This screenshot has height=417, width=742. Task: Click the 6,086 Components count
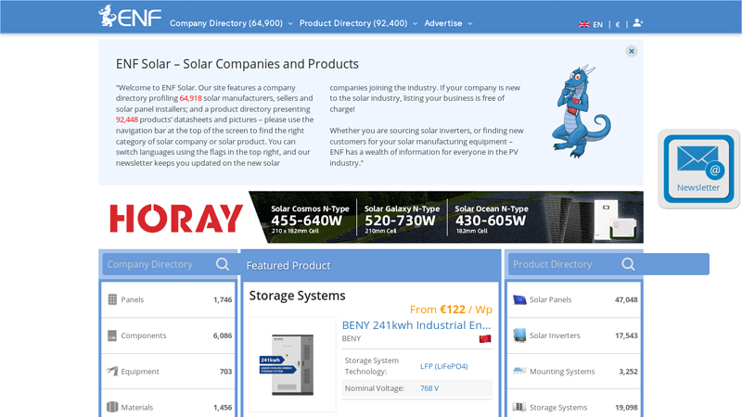tap(223, 335)
